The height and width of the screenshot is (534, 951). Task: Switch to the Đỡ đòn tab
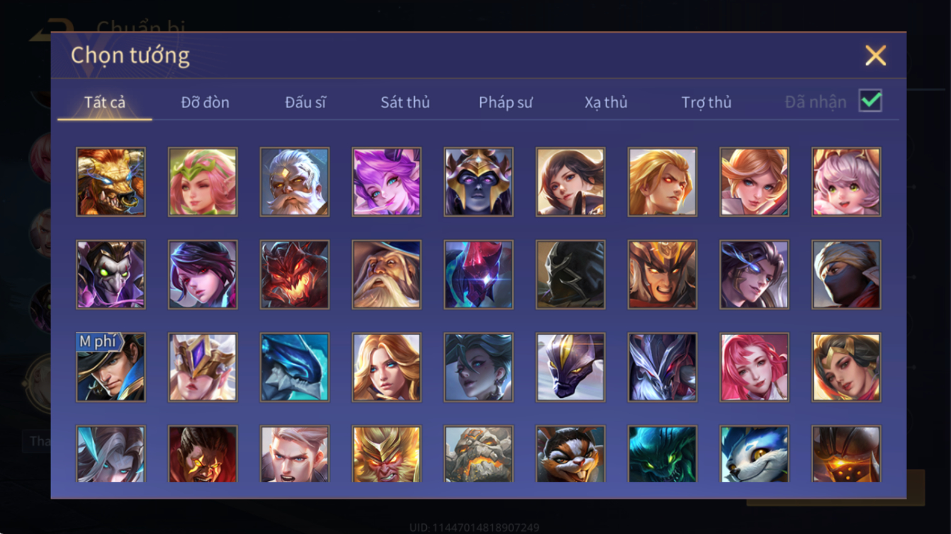coord(205,102)
